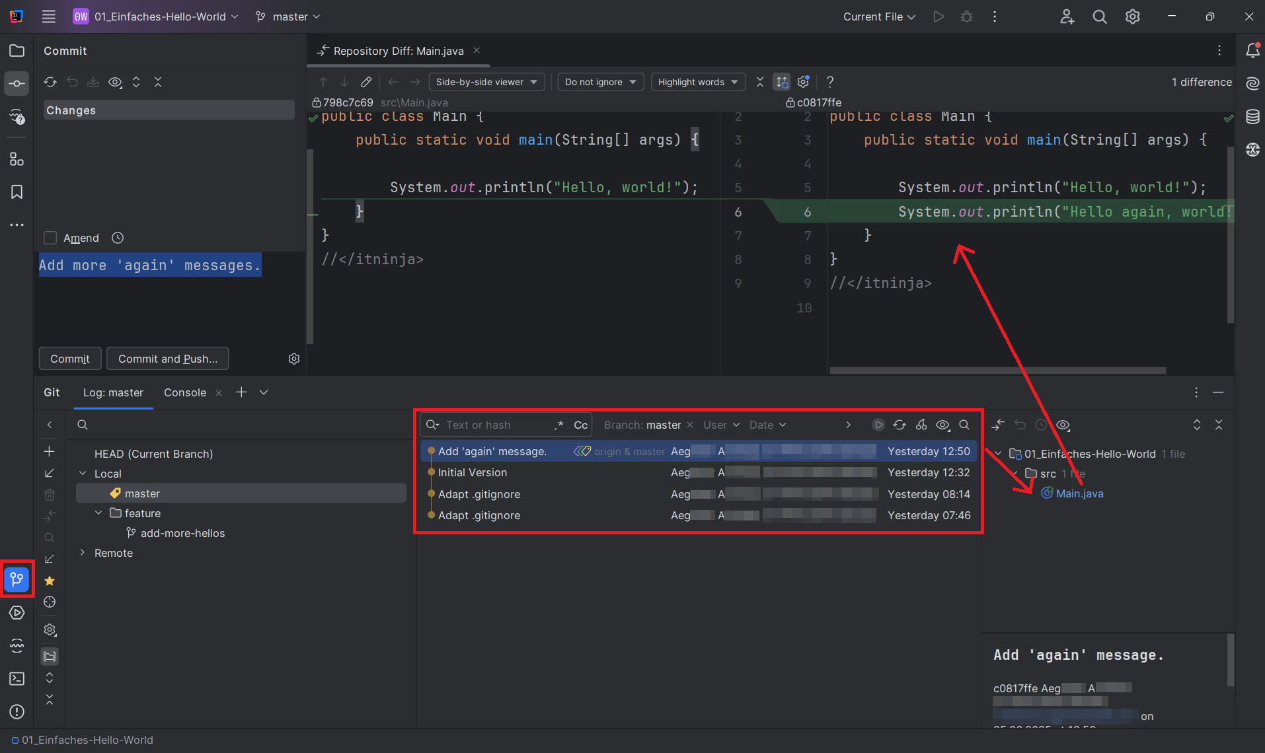
Task: Open the Terminal tool window icon
Action: click(17, 678)
